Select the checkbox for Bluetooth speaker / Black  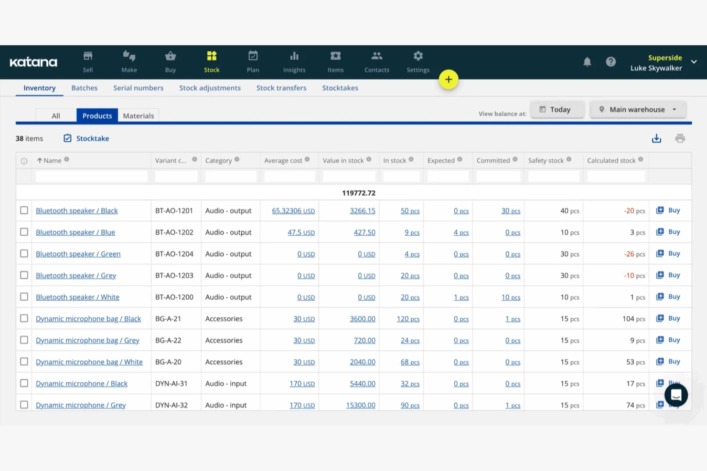coord(24,210)
